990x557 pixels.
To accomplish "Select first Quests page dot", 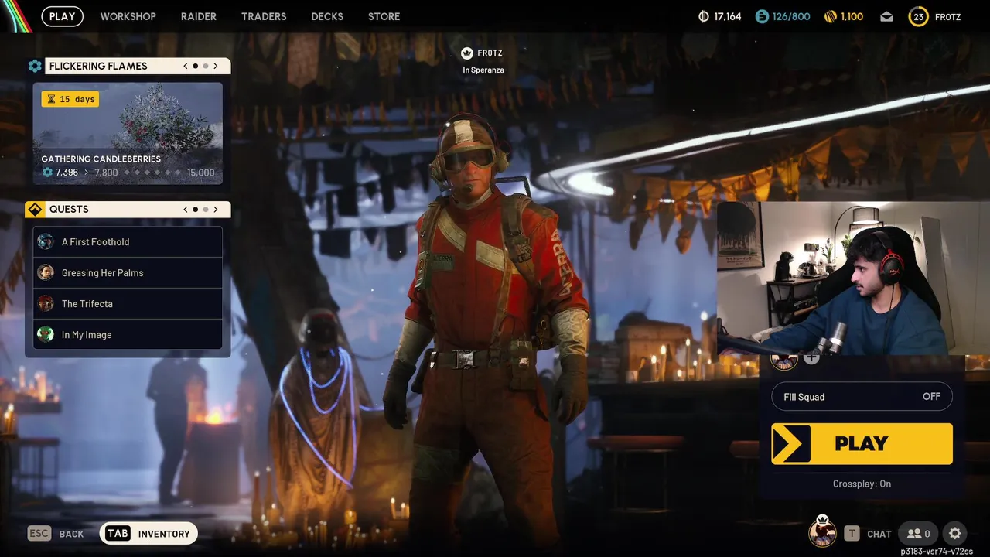I will (x=195, y=209).
